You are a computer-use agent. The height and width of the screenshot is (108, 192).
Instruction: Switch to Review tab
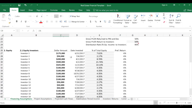[72, 10]
